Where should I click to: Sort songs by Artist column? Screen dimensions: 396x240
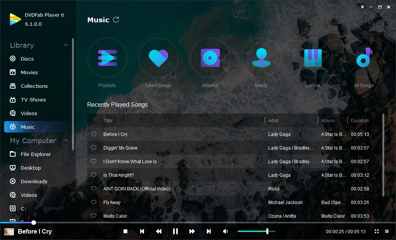[273, 121]
